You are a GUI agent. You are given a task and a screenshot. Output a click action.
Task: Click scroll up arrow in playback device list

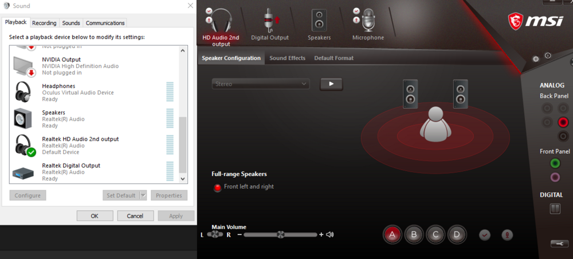coord(183,51)
